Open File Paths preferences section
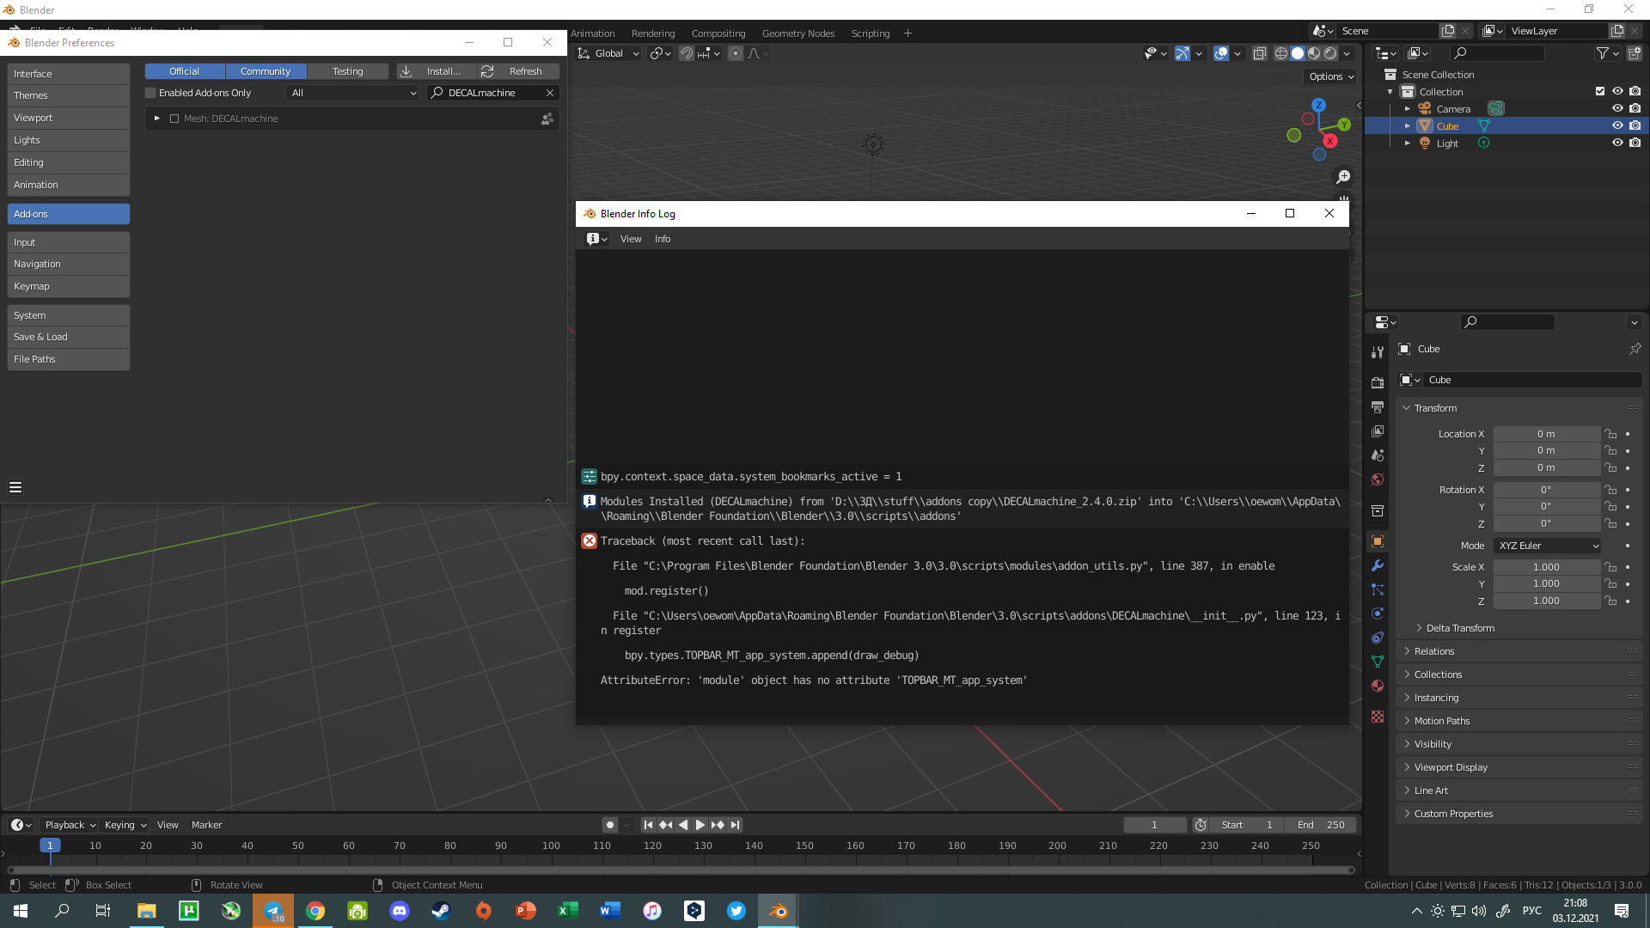Viewport: 1650px width, 928px height. pyautogui.click(x=69, y=359)
